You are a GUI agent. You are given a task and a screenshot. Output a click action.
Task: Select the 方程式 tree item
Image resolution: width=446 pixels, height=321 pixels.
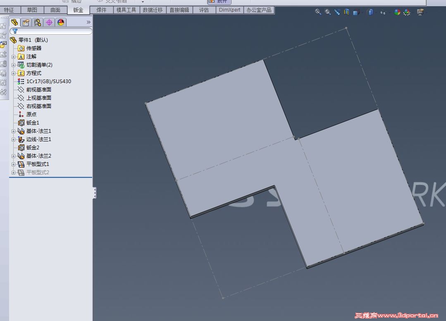tap(34, 73)
